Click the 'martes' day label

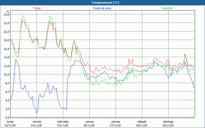tap(37, 122)
